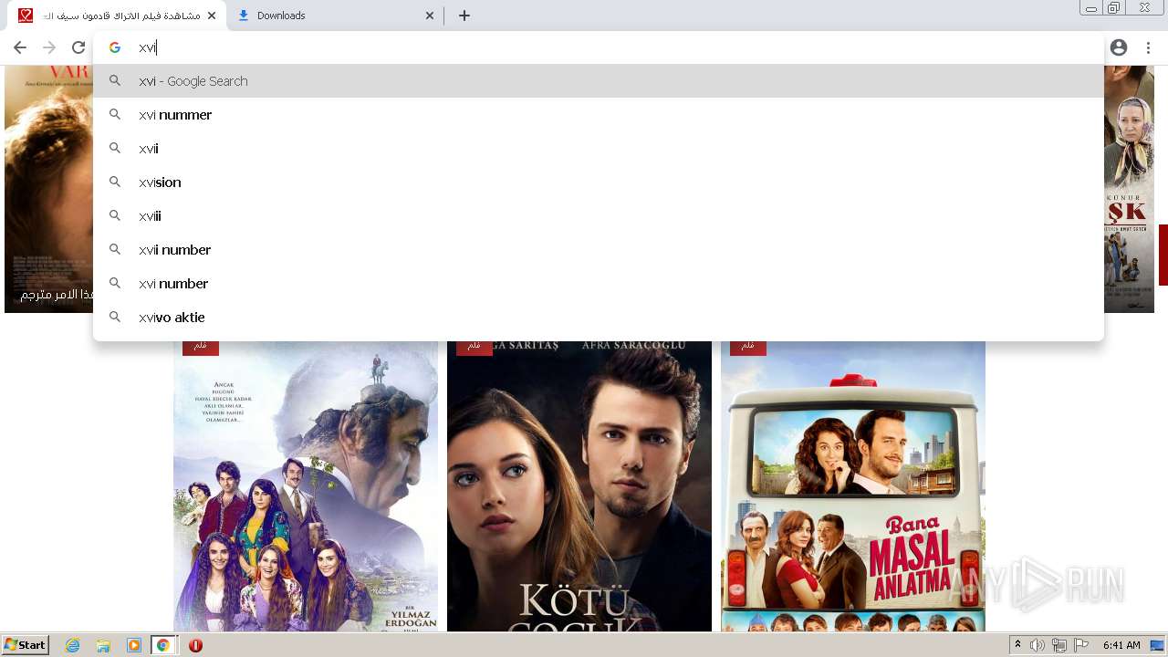This screenshot has width=1168, height=657.
Task: Open the Windows Start menu
Action: coord(26,645)
